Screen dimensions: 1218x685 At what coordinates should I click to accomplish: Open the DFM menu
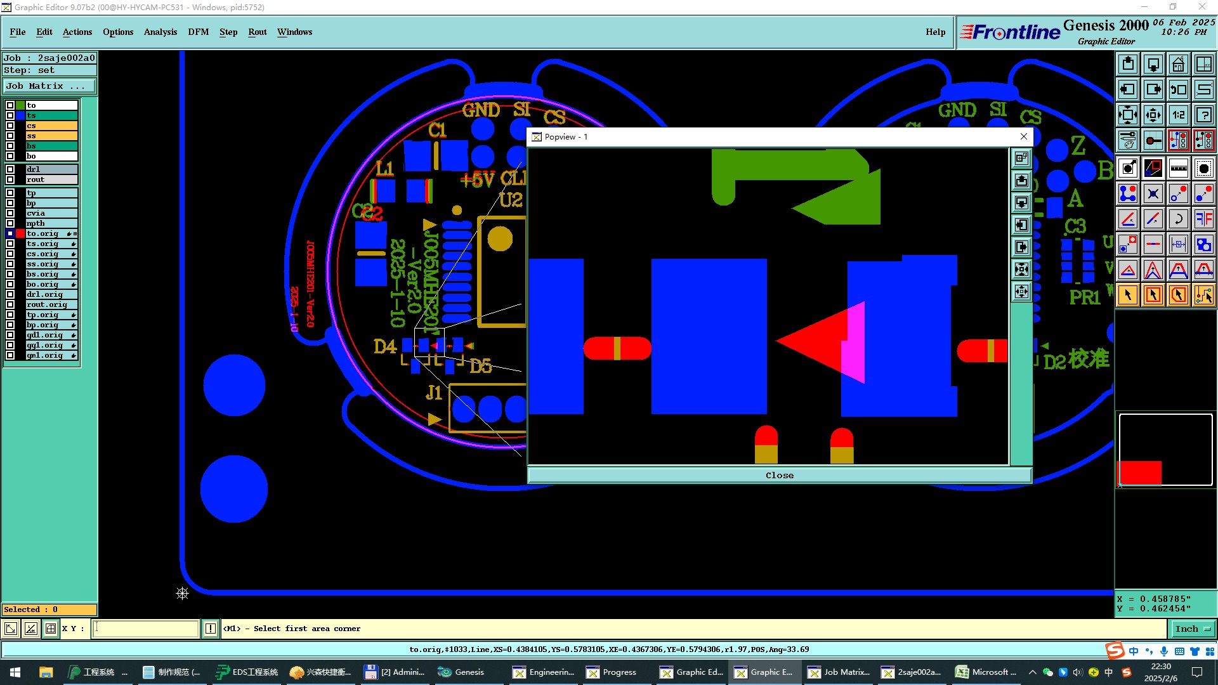(x=198, y=32)
